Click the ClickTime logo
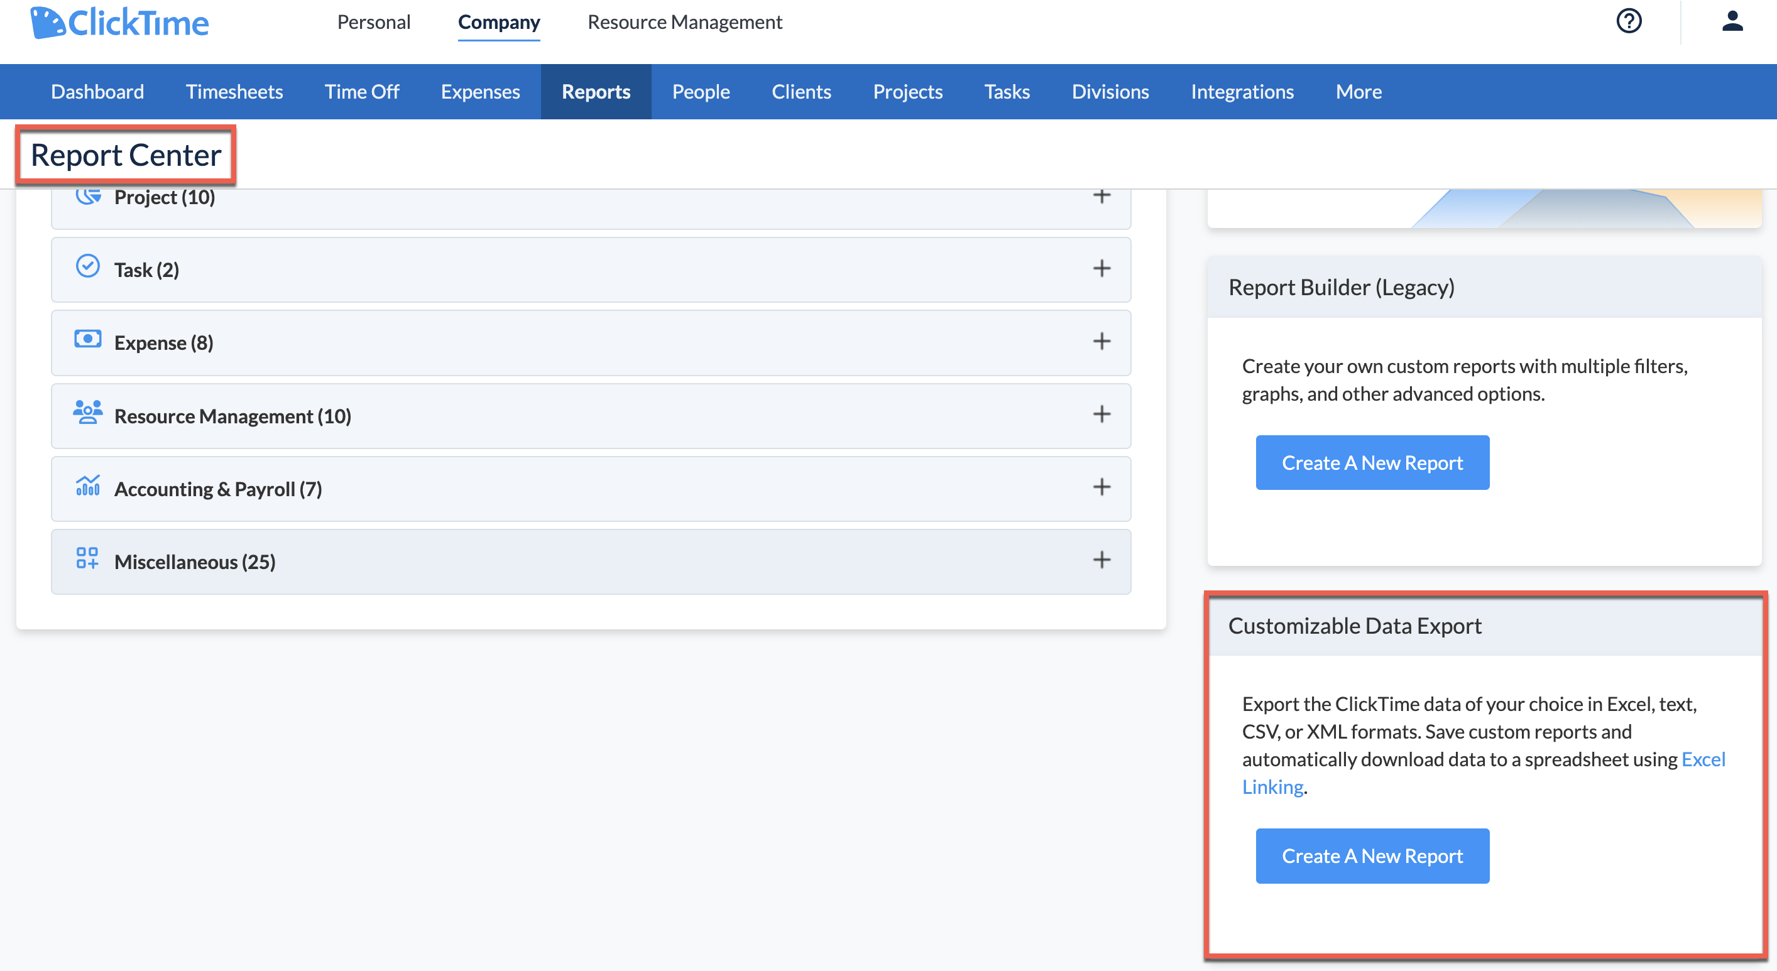This screenshot has width=1777, height=971. [x=119, y=23]
